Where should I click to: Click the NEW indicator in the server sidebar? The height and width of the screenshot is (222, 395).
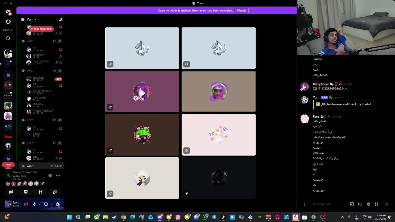coord(8,165)
